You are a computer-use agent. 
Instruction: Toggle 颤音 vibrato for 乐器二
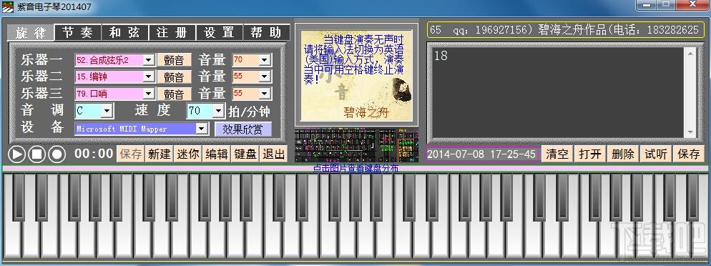(x=174, y=77)
